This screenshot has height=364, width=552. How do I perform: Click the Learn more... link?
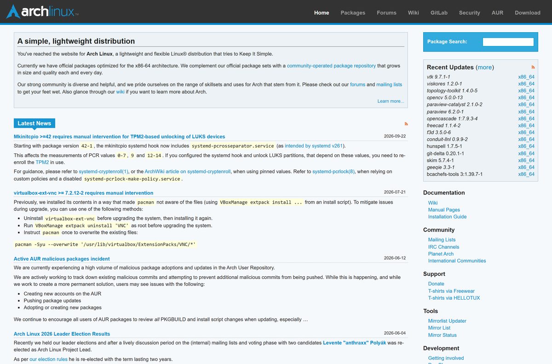pyautogui.click(x=391, y=101)
